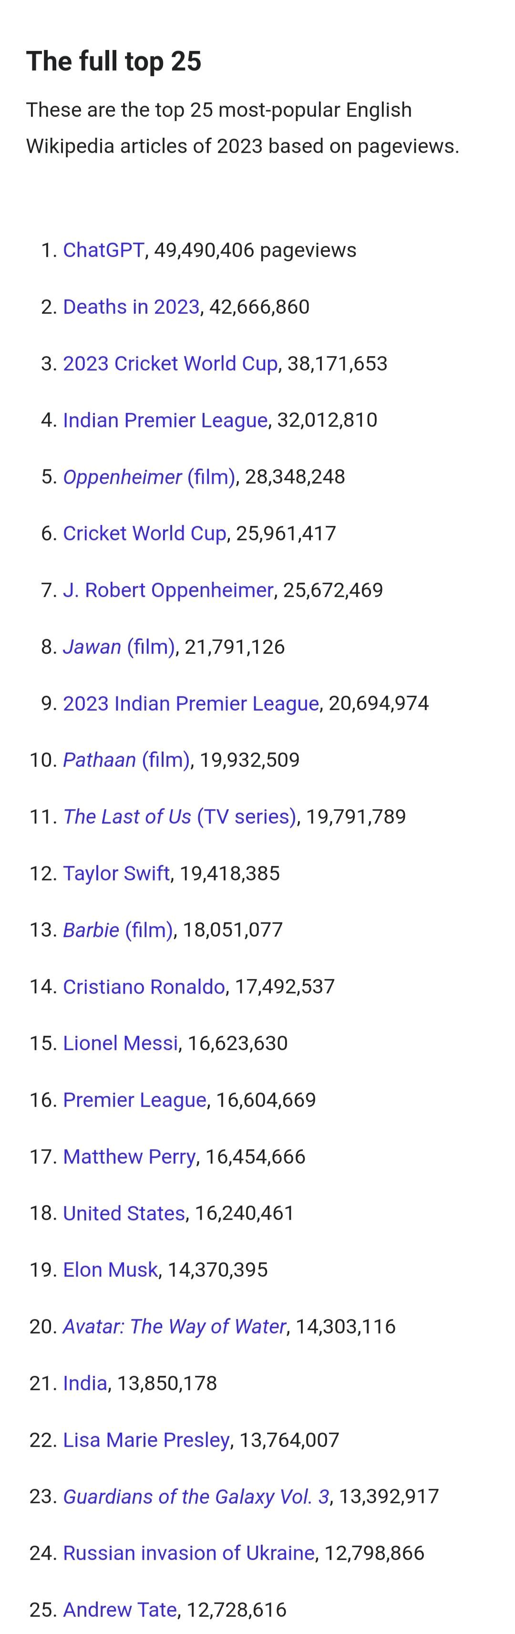The image size is (515, 1634).
Task: Go to the Andrew Tate link
Action: click(120, 1610)
